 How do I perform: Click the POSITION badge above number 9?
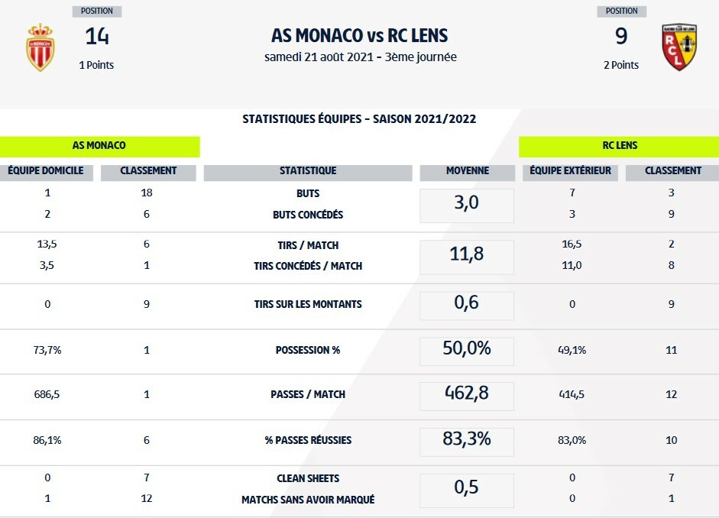621,11
